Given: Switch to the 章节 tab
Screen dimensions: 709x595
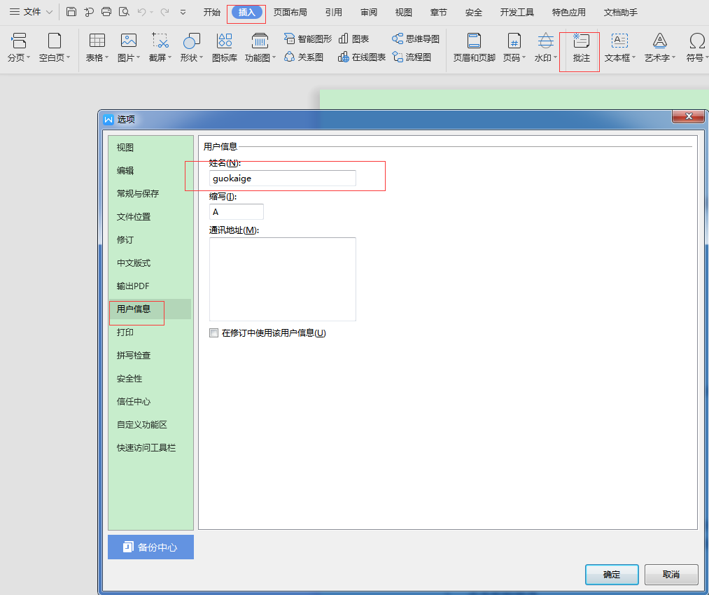Looking at the screenshot, I should click(439, 12).
